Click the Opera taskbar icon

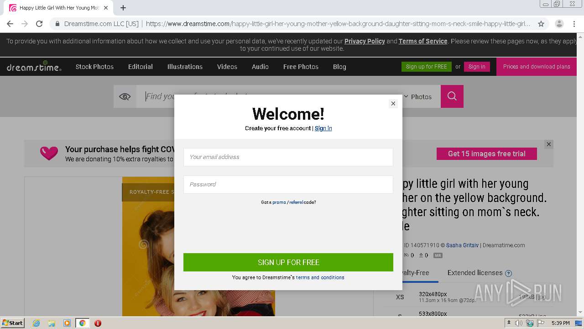tap(98, 323)
